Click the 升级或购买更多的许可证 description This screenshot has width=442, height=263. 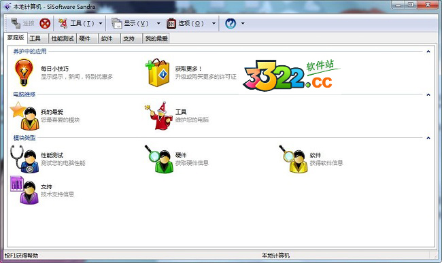pyautogui.click(x=206, y=77)
